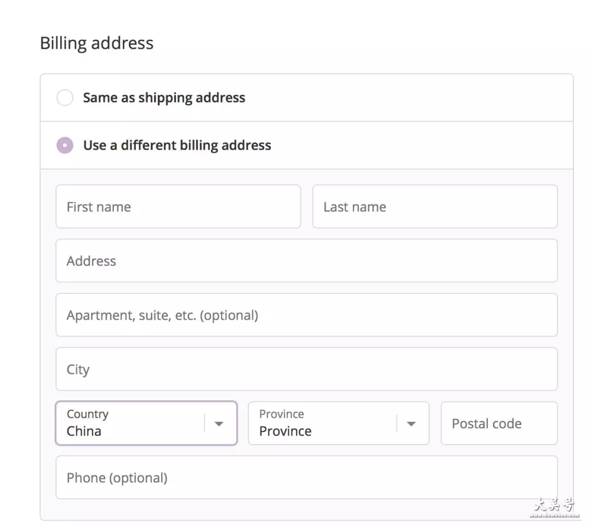Click the First name field
The height and width of the screenshot is (527, 592).
coord(178,207)
